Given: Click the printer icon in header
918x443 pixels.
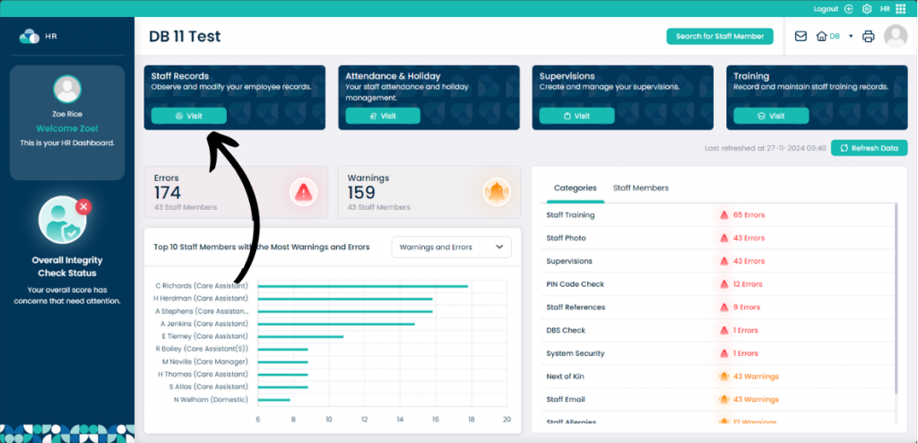Looking at the screenshot, I should tap(868, 37).
